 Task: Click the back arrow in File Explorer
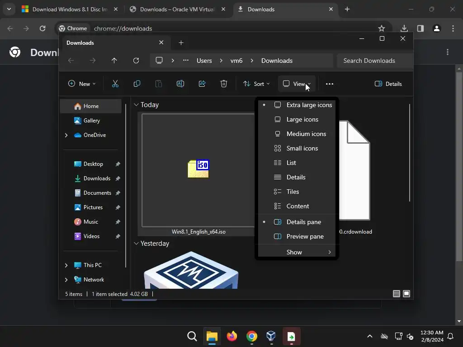click(x=71, y=61)
